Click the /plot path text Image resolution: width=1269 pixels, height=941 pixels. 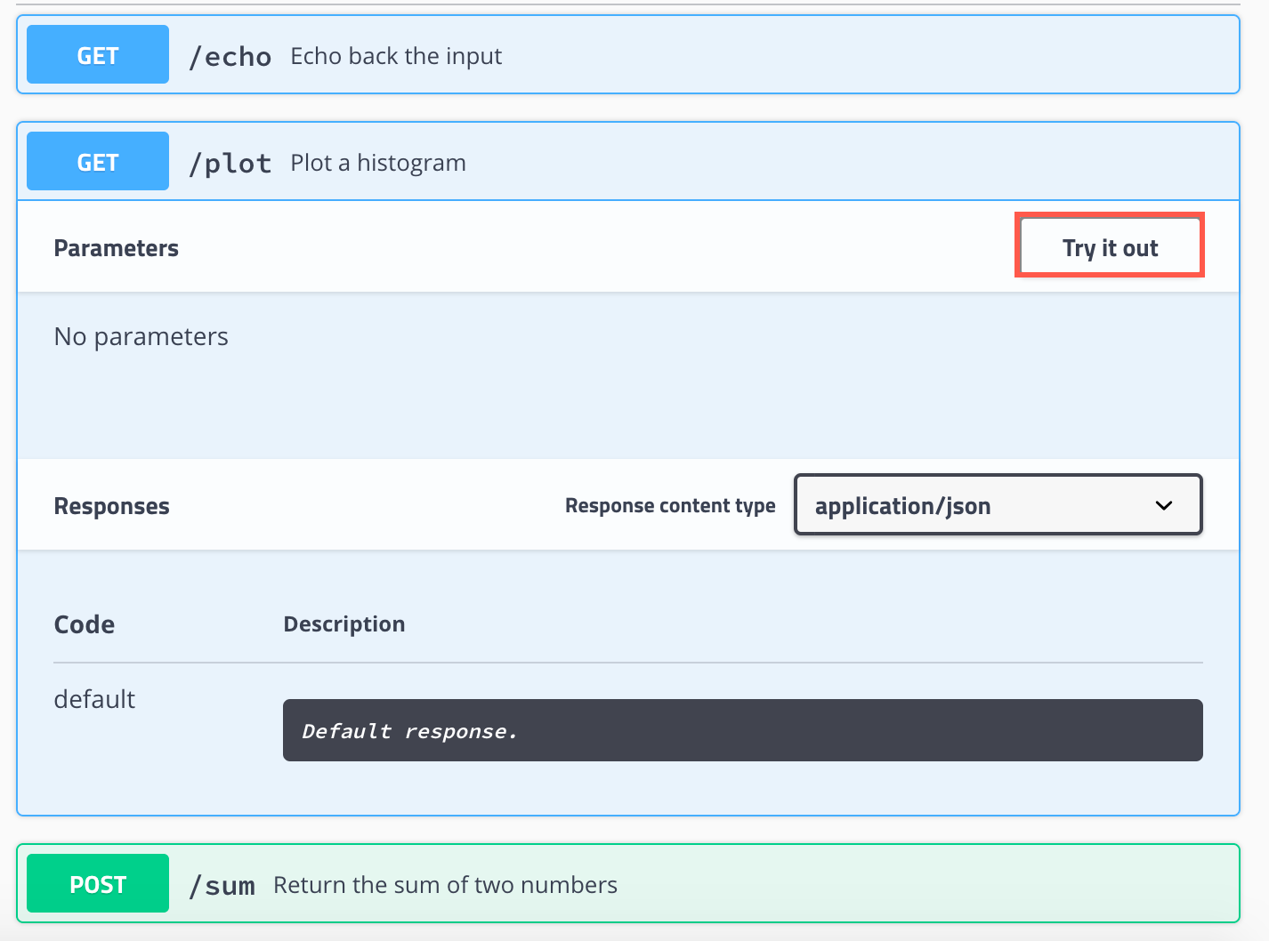click(230, 162)
